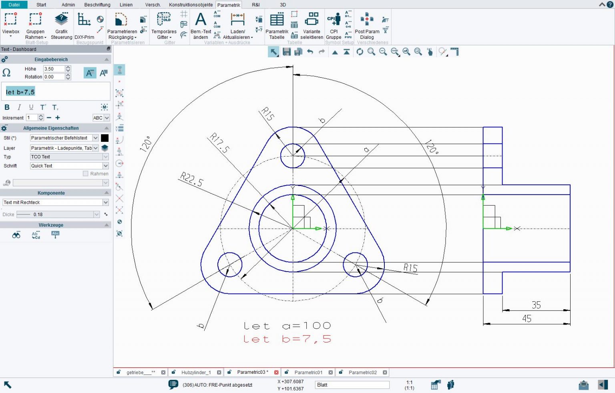This screenshot has width=615, height=393.
Task: Switch to the Parametric01 document tab
Action: (309, 372)
